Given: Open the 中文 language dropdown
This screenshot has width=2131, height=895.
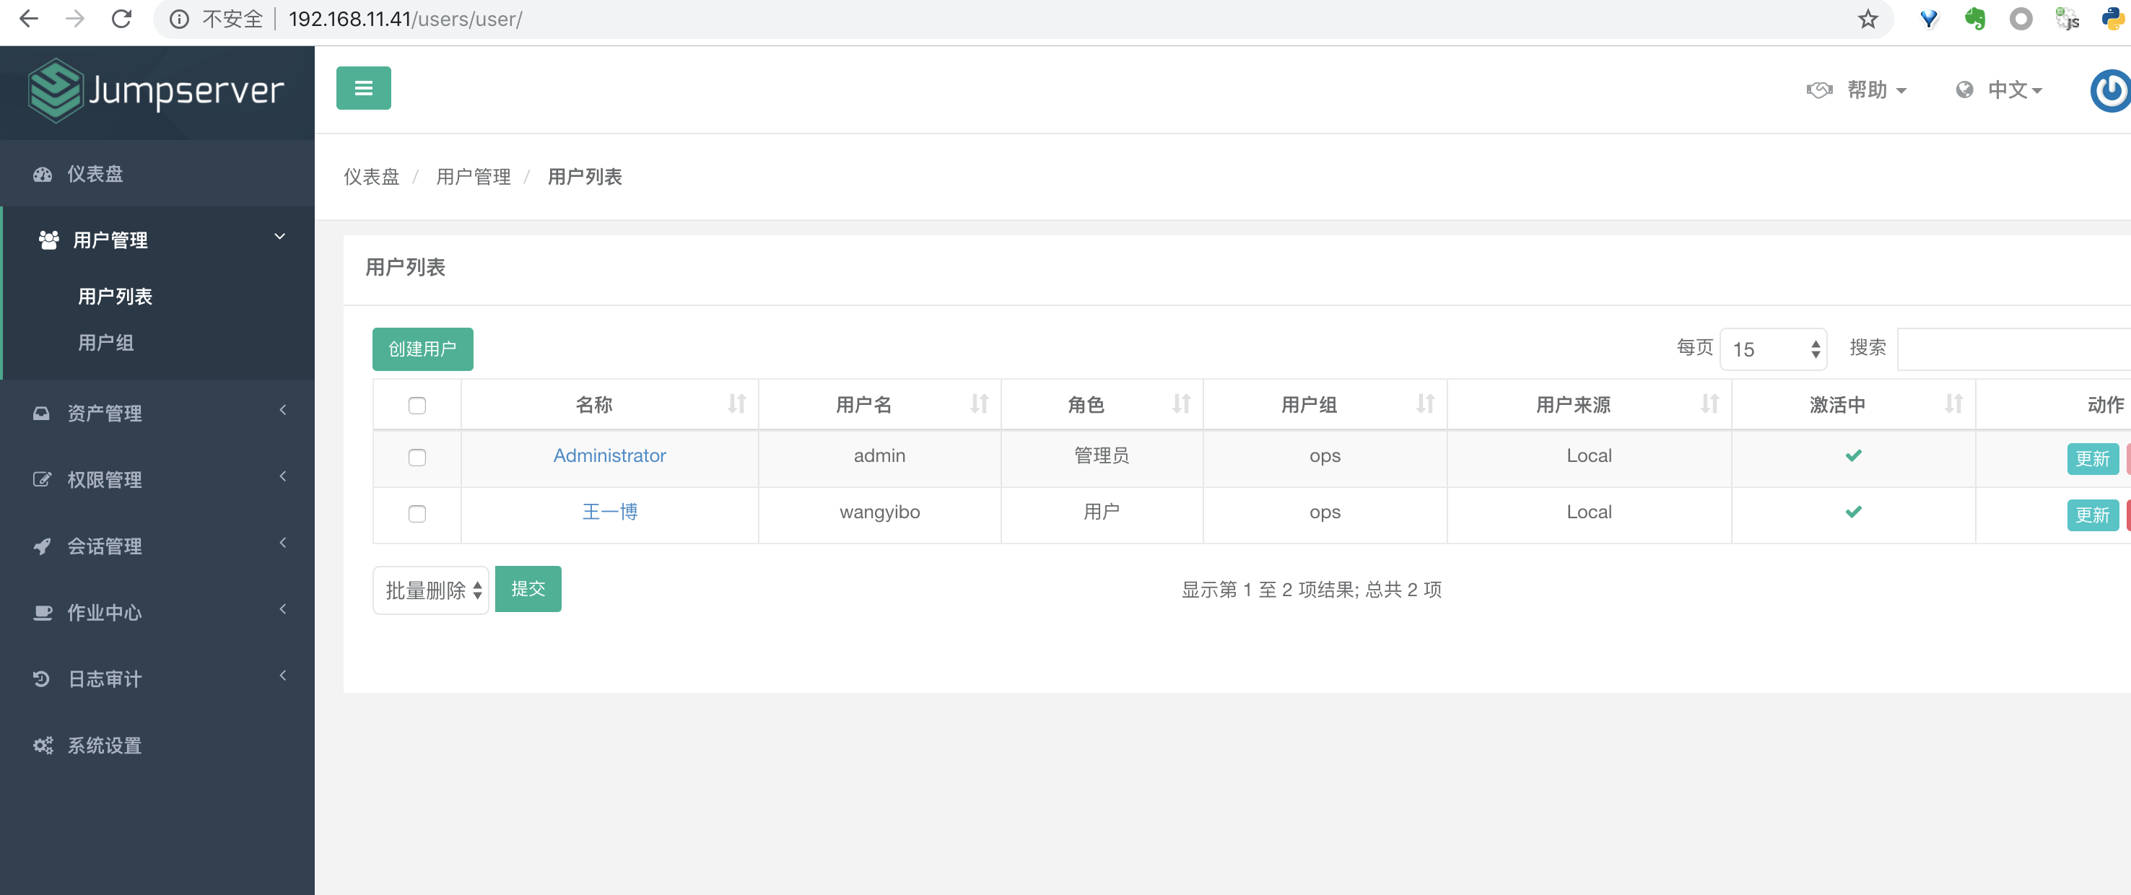Looking at the screenshot, I should point(2014,90).
